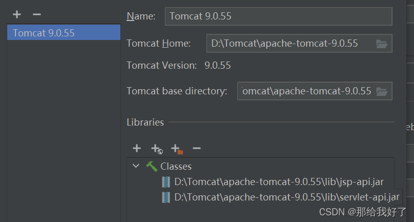Collapse the Classes tree node

click(136, 166)
